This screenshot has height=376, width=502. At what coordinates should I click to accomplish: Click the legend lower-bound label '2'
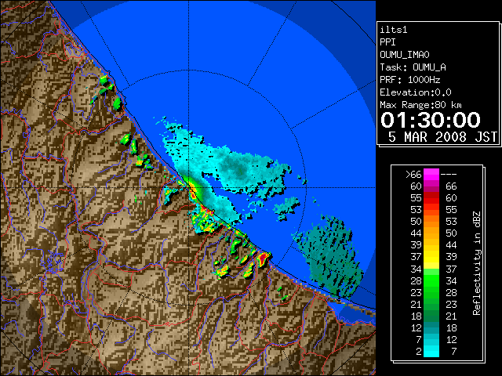[418, 352]
